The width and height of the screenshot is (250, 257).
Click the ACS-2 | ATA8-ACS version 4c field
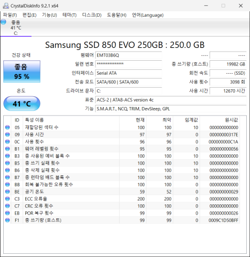(x=171, y=100)
